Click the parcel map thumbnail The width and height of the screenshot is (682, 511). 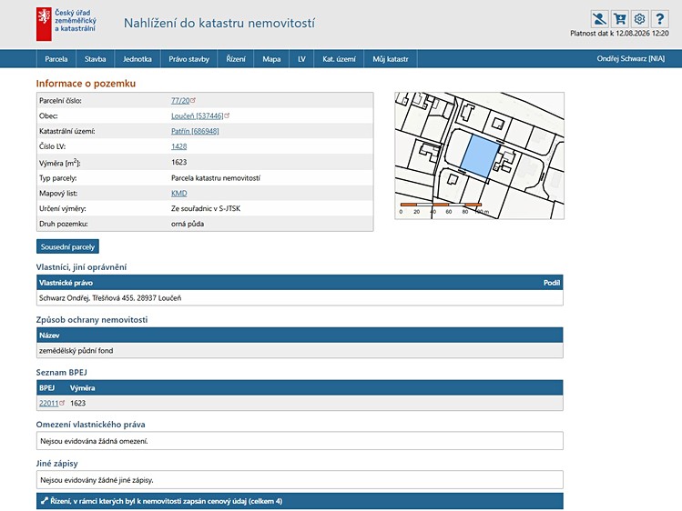479,155
